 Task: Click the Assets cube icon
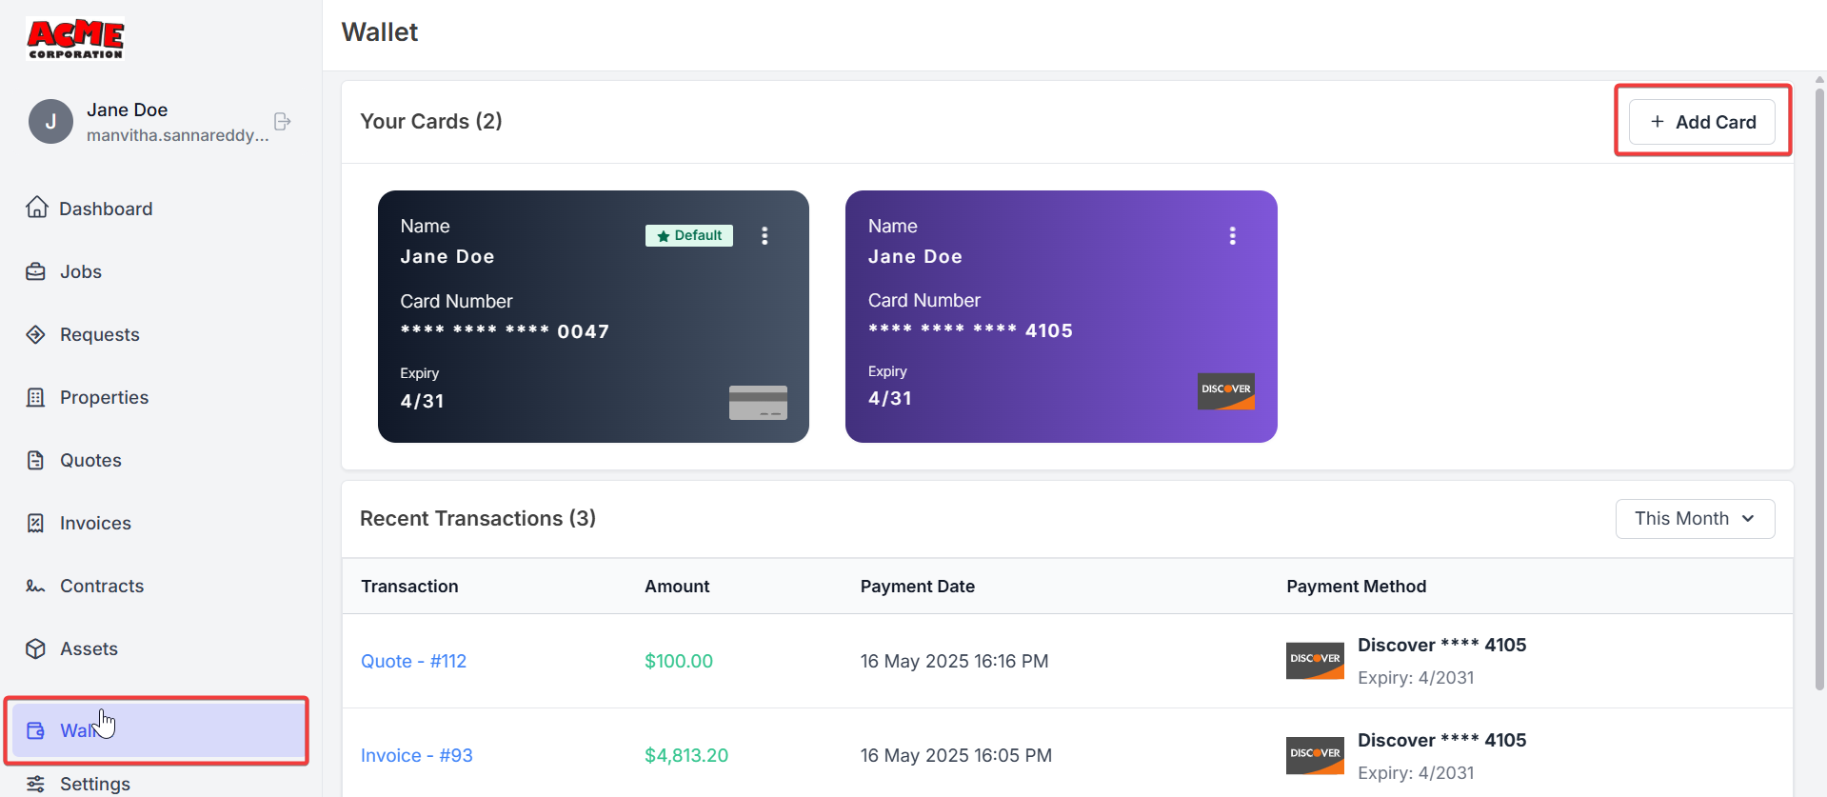[x=36, y=648]
